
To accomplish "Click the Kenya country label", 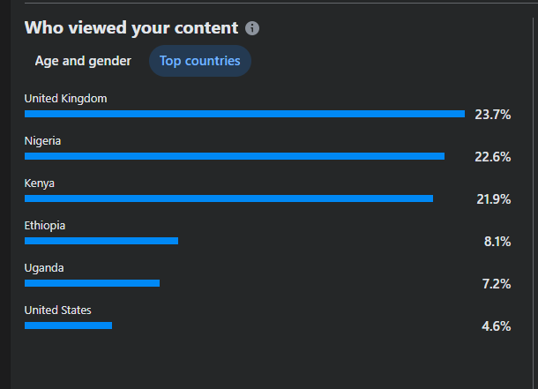I will [40, 183].
